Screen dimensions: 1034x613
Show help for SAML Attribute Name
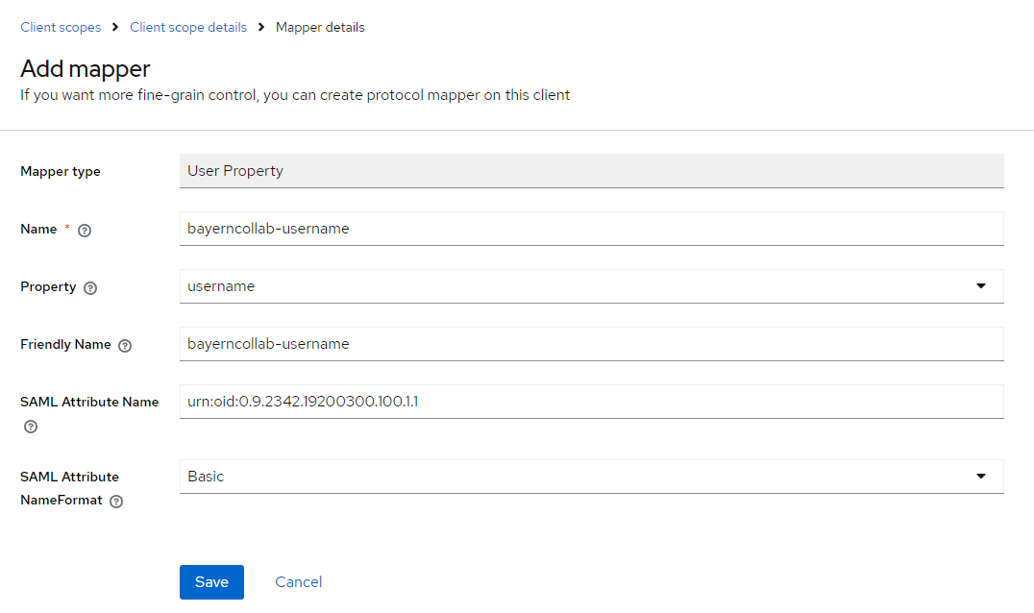31,427
